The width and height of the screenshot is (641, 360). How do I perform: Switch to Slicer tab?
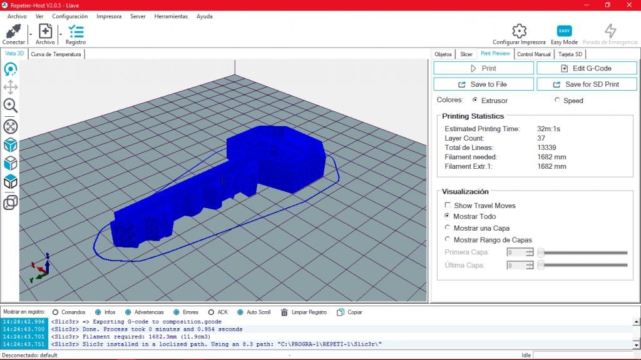(x=466, y=54)
